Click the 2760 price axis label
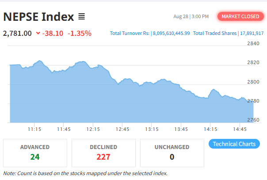This screenshot has width=267, height=180. [x=254, y=120]
